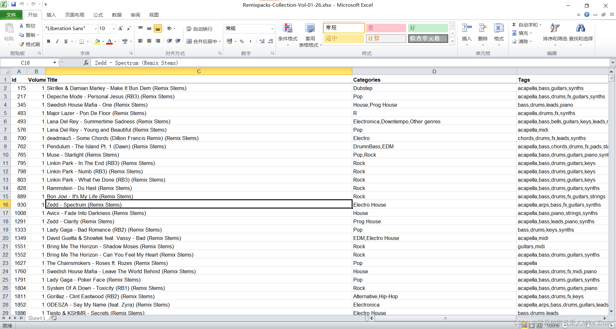Switch to the 数据 (Data) tab
Screen dimensions: 616x329
[117, 15]
